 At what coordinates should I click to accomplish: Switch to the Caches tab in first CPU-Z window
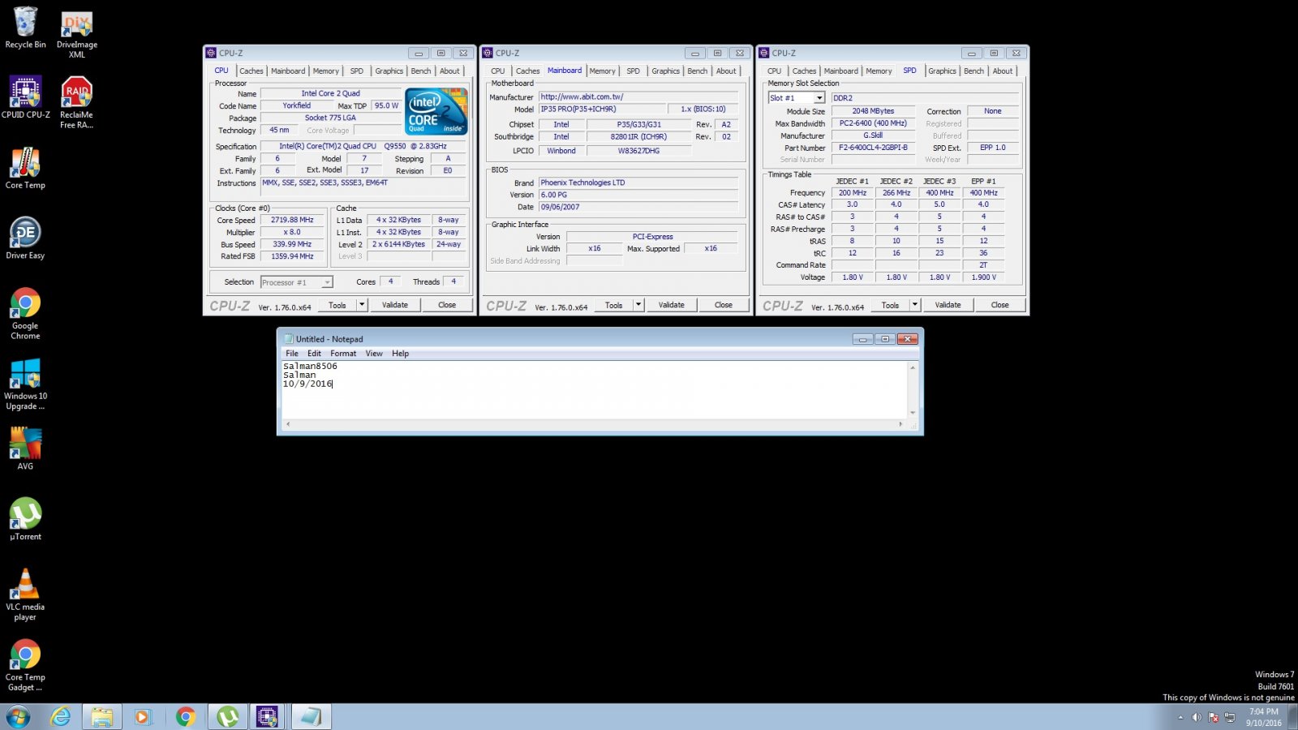(x=251, y=71)
